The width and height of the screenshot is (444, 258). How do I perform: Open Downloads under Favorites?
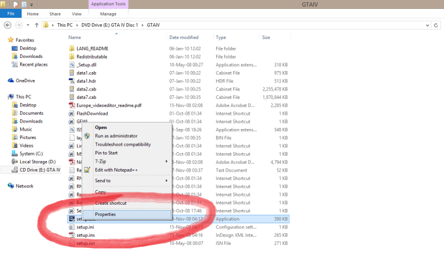(x=31, y=56)
